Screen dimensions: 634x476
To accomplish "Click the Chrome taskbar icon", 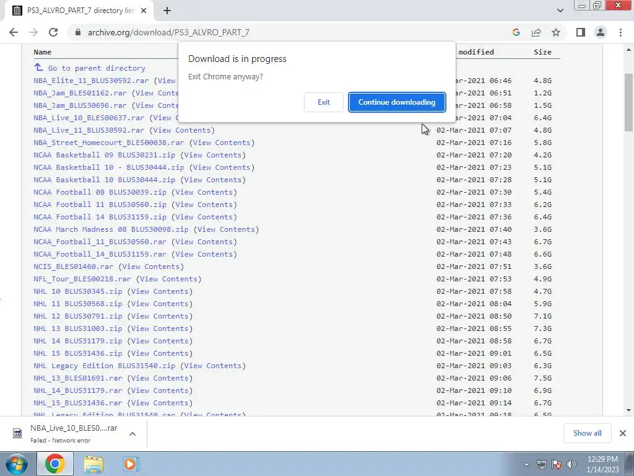I will point(55,464).
